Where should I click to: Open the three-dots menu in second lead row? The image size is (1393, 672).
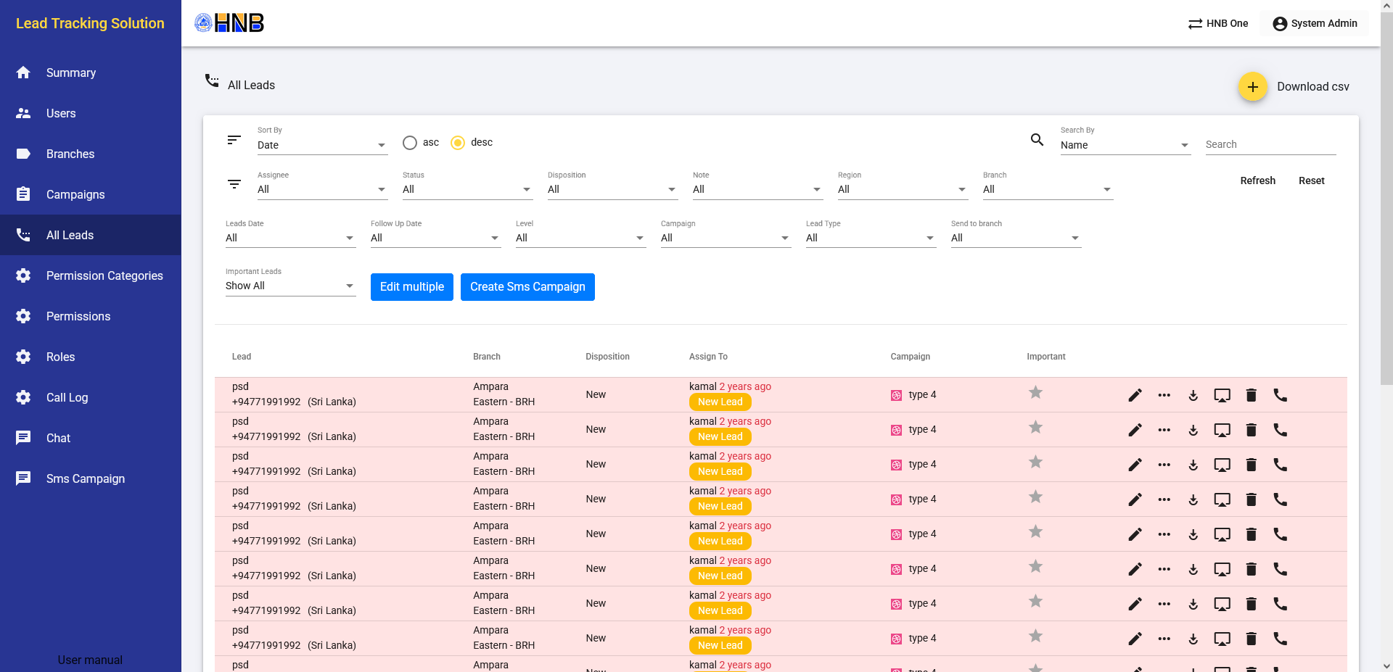pos(1164,430)
